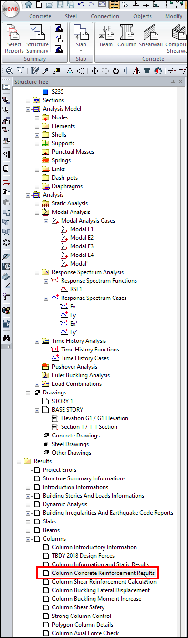Expand the Supports folder
Screen dimensions: 188x638
(37, 143)
